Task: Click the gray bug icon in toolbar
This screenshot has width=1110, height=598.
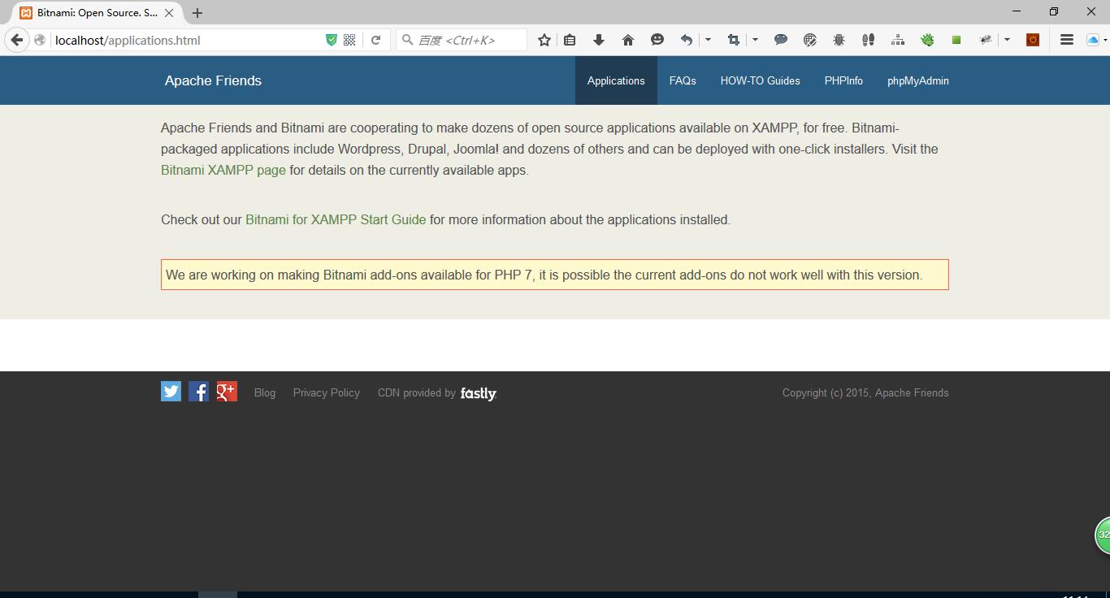Action: point(839,40)
